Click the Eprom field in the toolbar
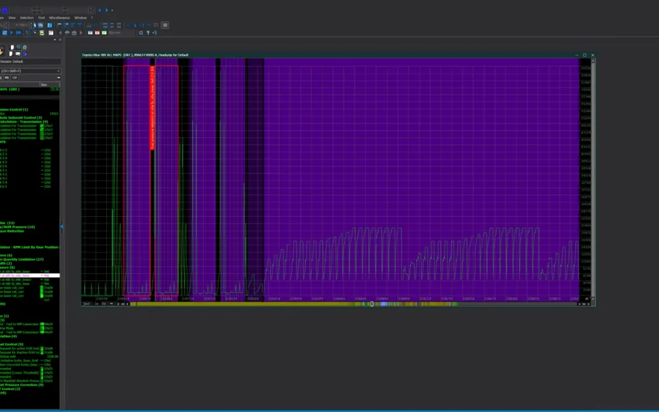The height and width of the screenshot is (412, 659). (x=121, y=33)
